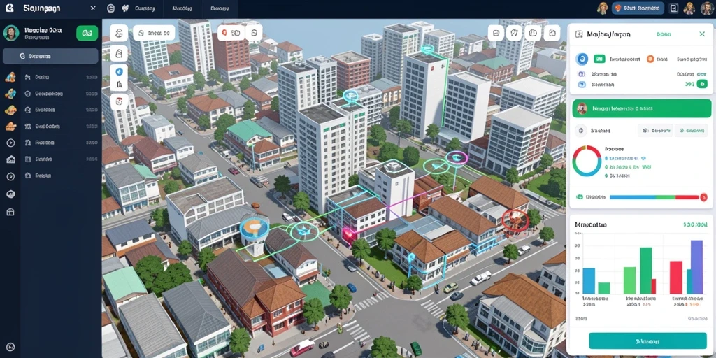Toggle the small green camera switch in the right panel
The image size is (716, 358).
point(703,84)
